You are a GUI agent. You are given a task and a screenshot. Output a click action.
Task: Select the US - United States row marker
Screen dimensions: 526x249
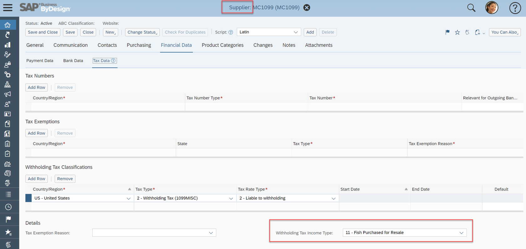click(x=28, y=198)
